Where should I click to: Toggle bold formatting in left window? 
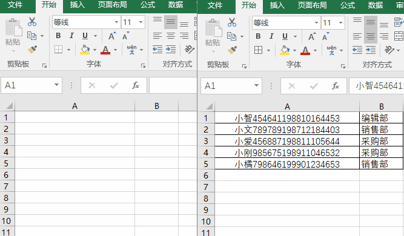(58, 36)
